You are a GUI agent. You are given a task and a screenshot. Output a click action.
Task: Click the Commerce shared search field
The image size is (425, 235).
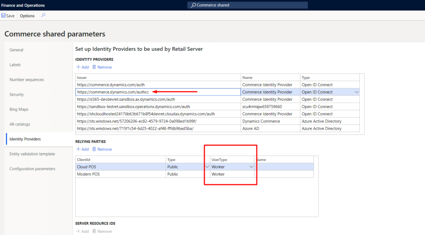(247, 5)
